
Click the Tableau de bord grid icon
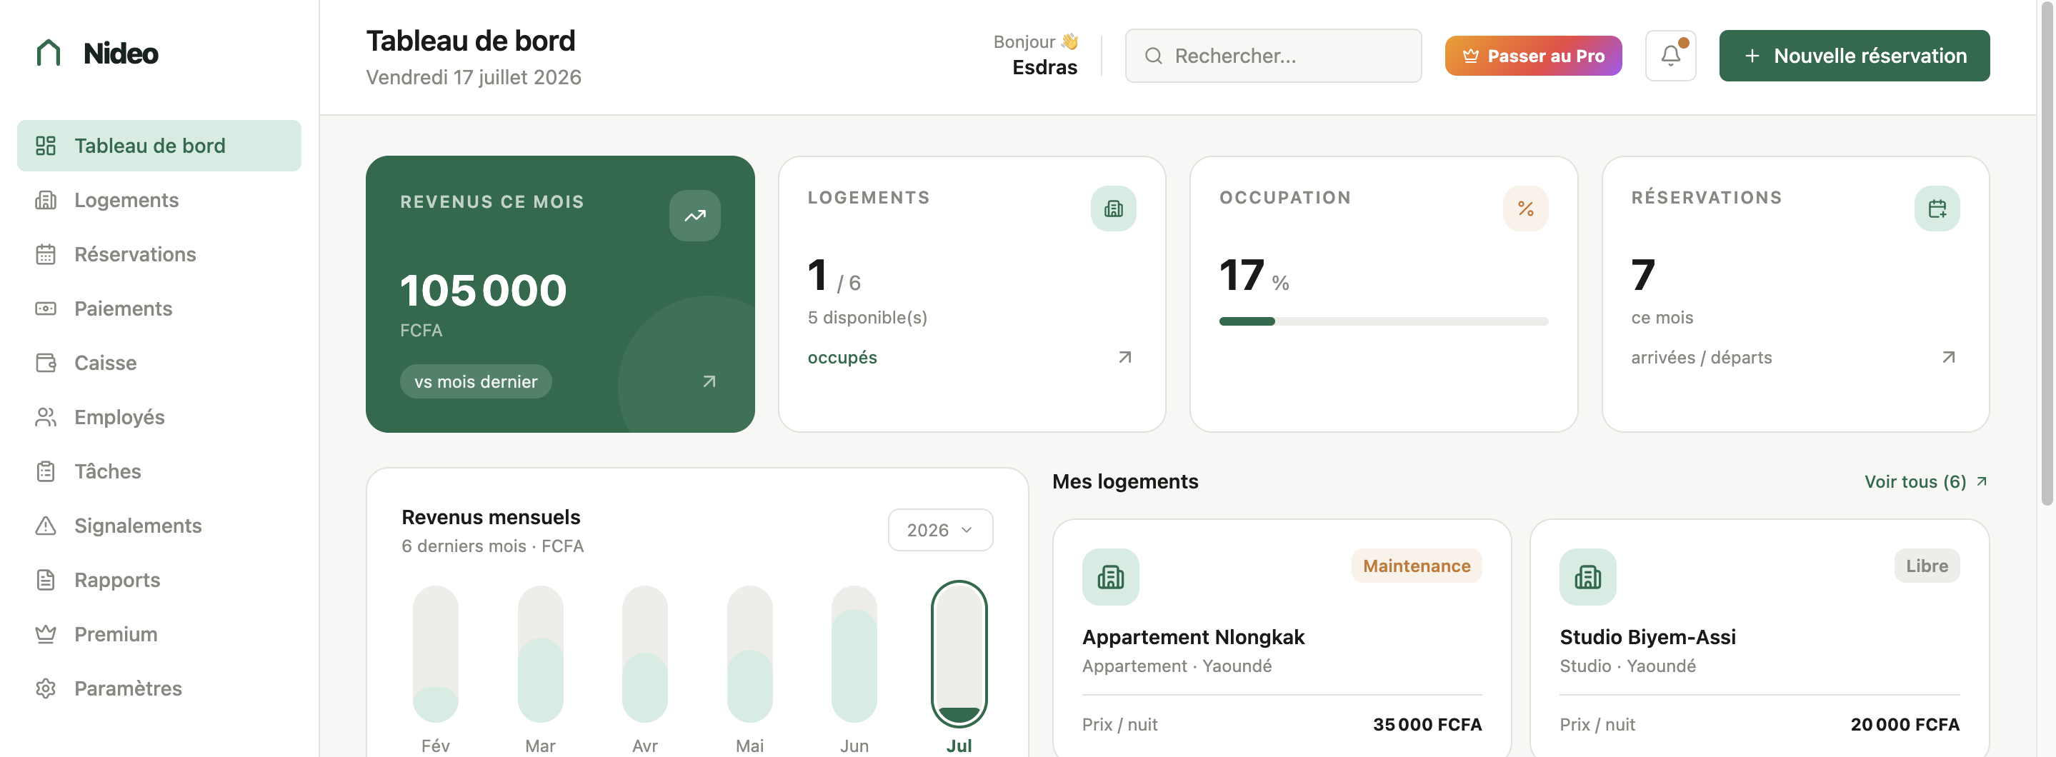coord(46,145)
